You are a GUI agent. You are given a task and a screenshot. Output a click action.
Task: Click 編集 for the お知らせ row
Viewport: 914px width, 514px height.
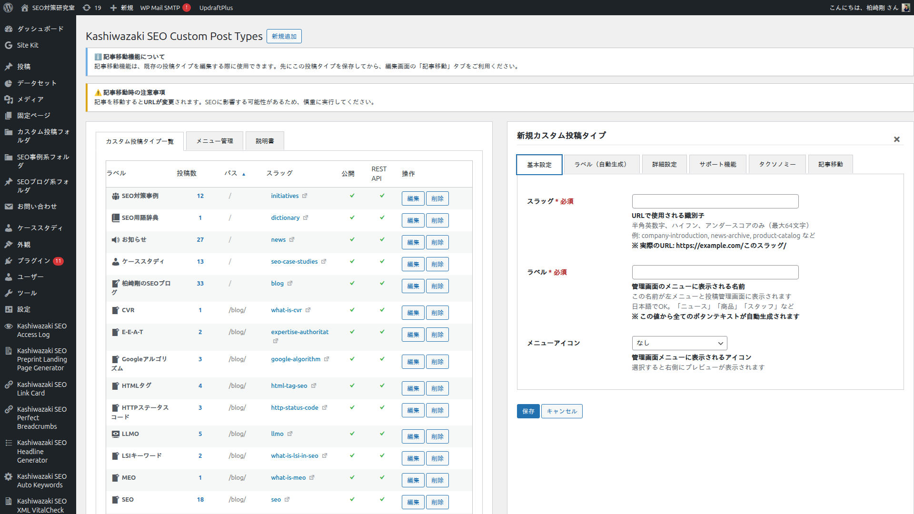[413, 242]
